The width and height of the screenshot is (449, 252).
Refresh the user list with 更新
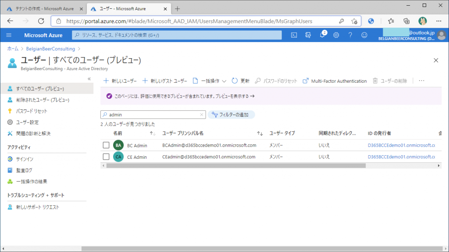click(241, 81)
